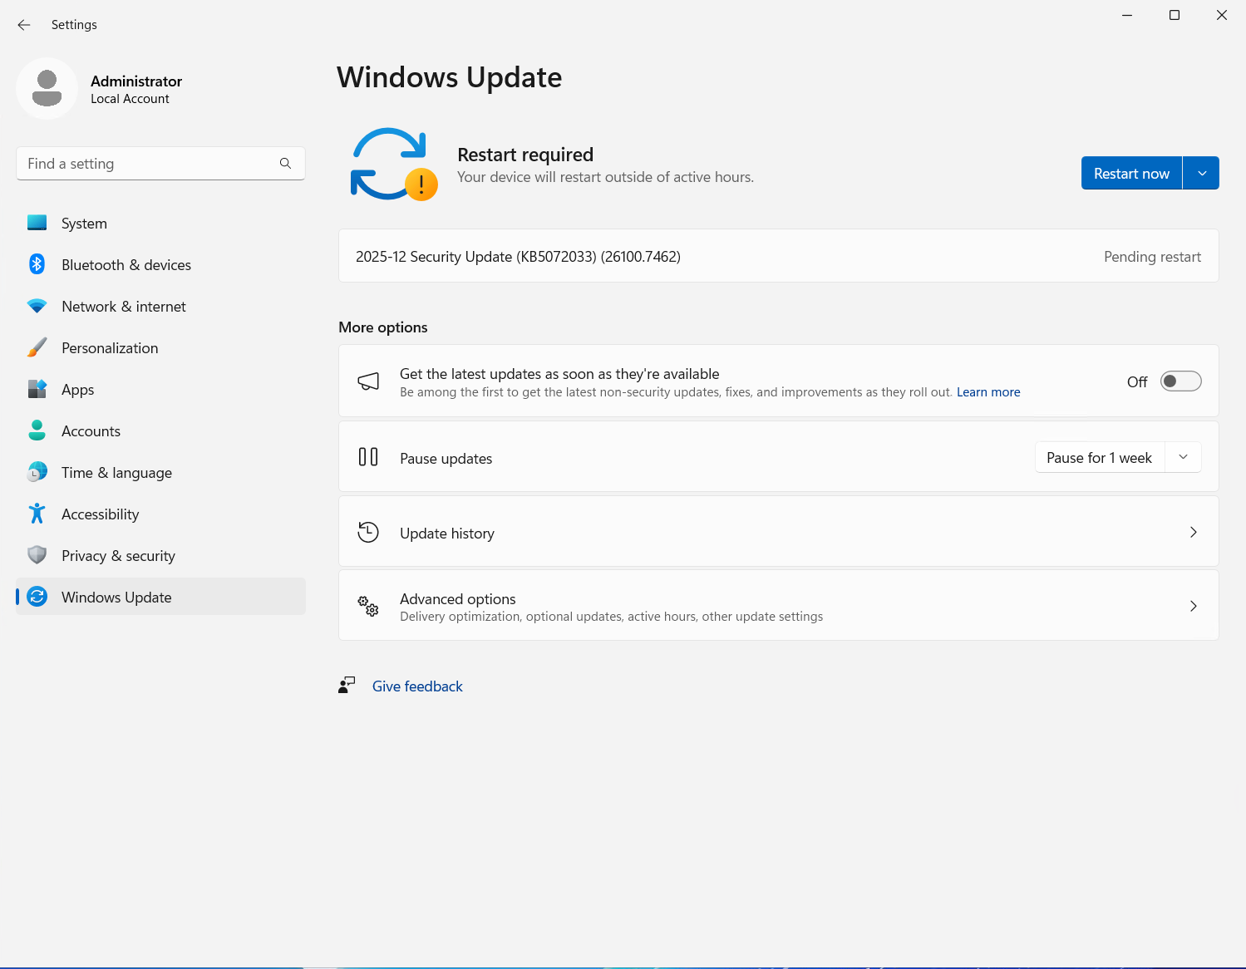Click the large restart required status icon
Screen dimensions: 1246x969
point(394,165)
